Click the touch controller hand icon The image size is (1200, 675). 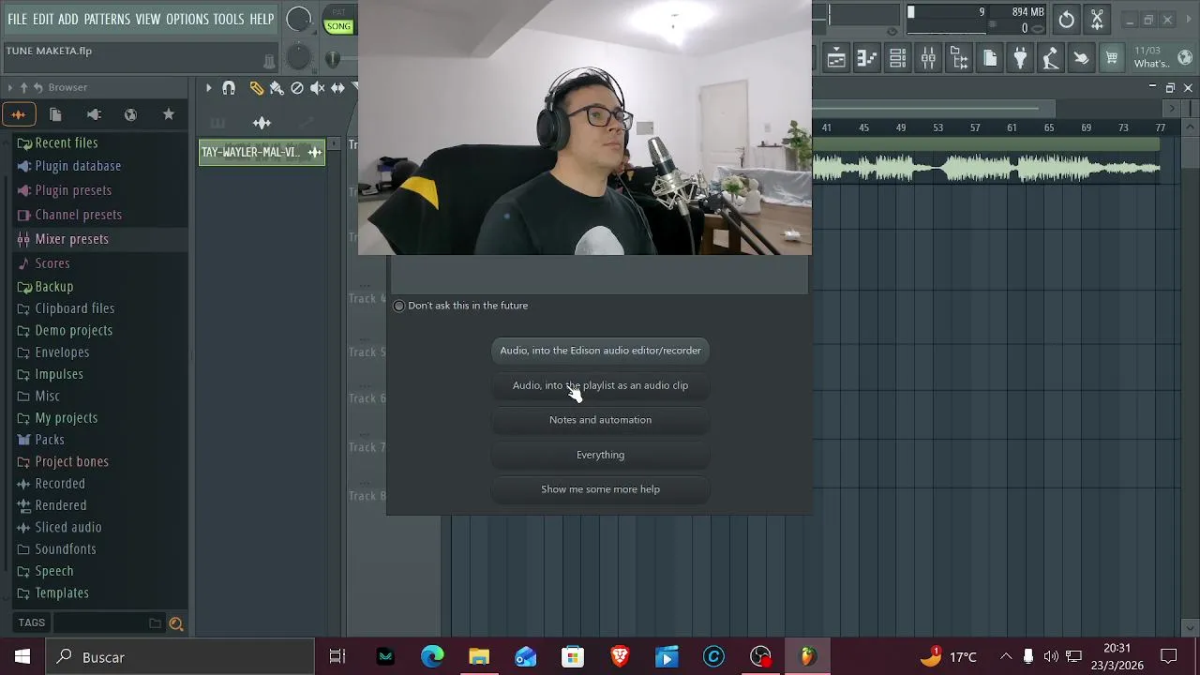(x=1081, y=59)
